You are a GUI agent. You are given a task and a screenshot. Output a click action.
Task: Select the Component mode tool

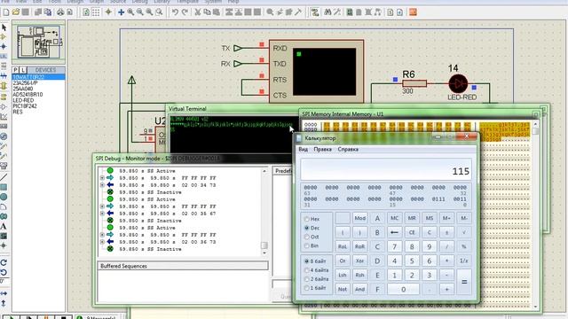click(x=4, y=37)
